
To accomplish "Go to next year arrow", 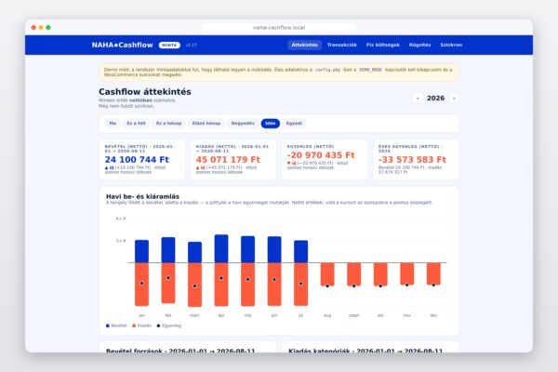I will [454, 99].
